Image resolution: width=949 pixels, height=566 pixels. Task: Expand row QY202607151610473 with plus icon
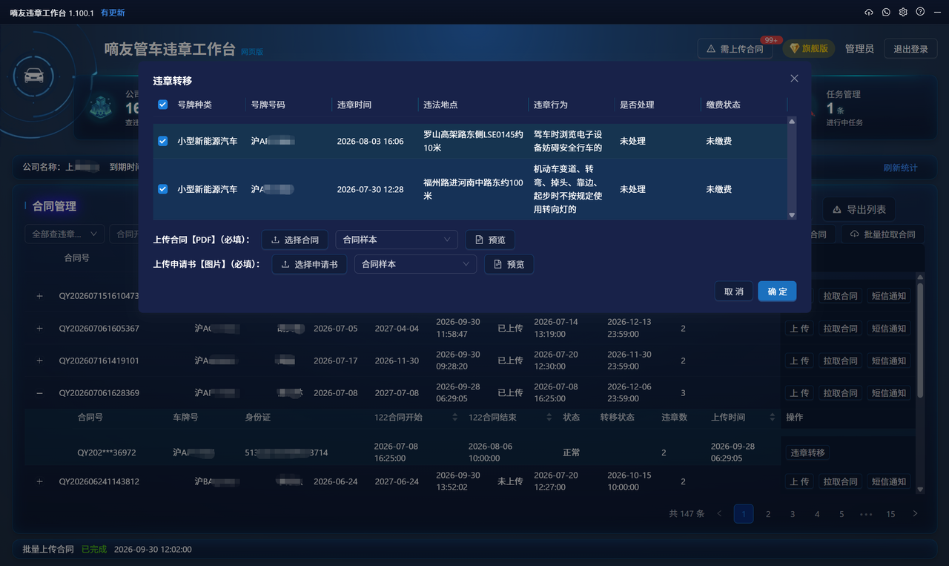coord(40,296)
